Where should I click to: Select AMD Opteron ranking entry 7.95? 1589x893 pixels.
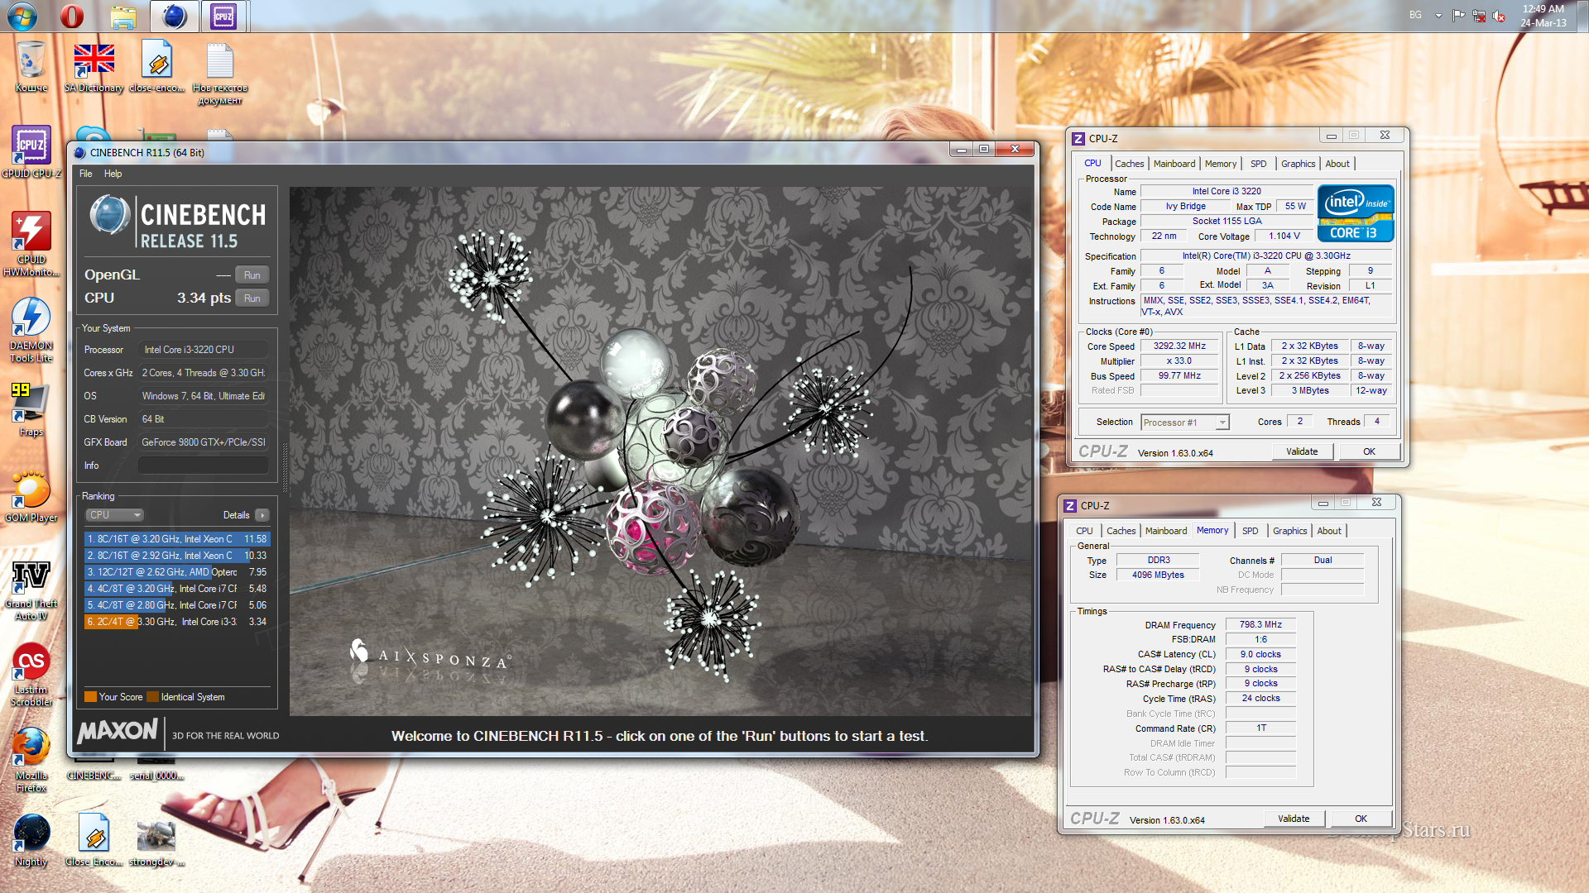tap(177, 572)
